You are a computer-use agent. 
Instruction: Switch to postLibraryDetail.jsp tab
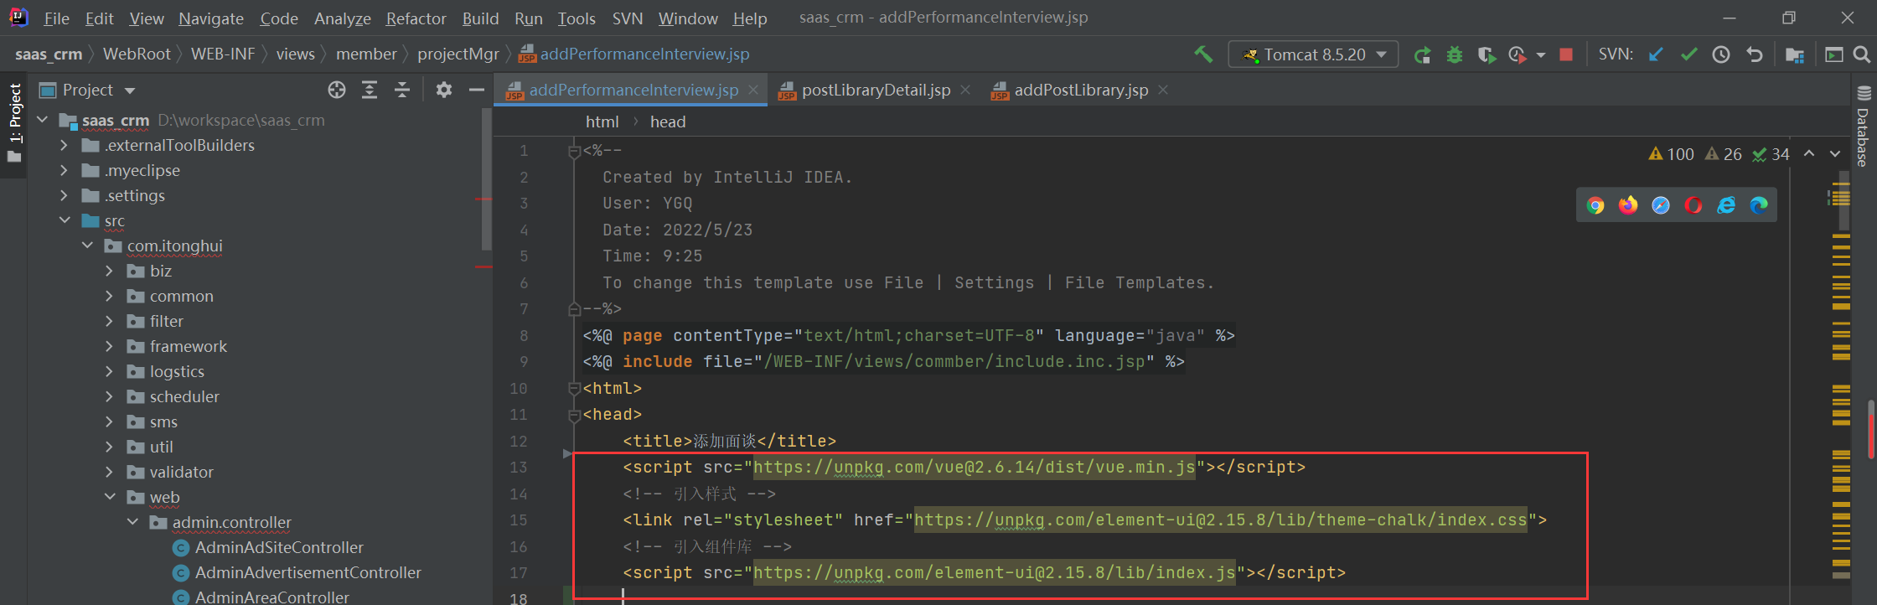coord(876,90)
